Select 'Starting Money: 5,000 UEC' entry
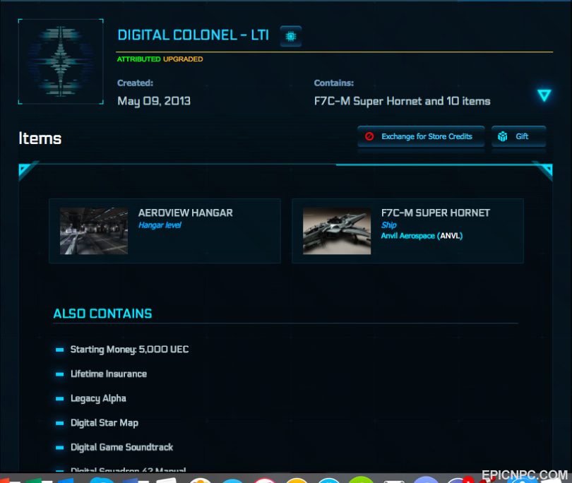The image size is (572, 483). pyautogui.click(x=129, y=350)
